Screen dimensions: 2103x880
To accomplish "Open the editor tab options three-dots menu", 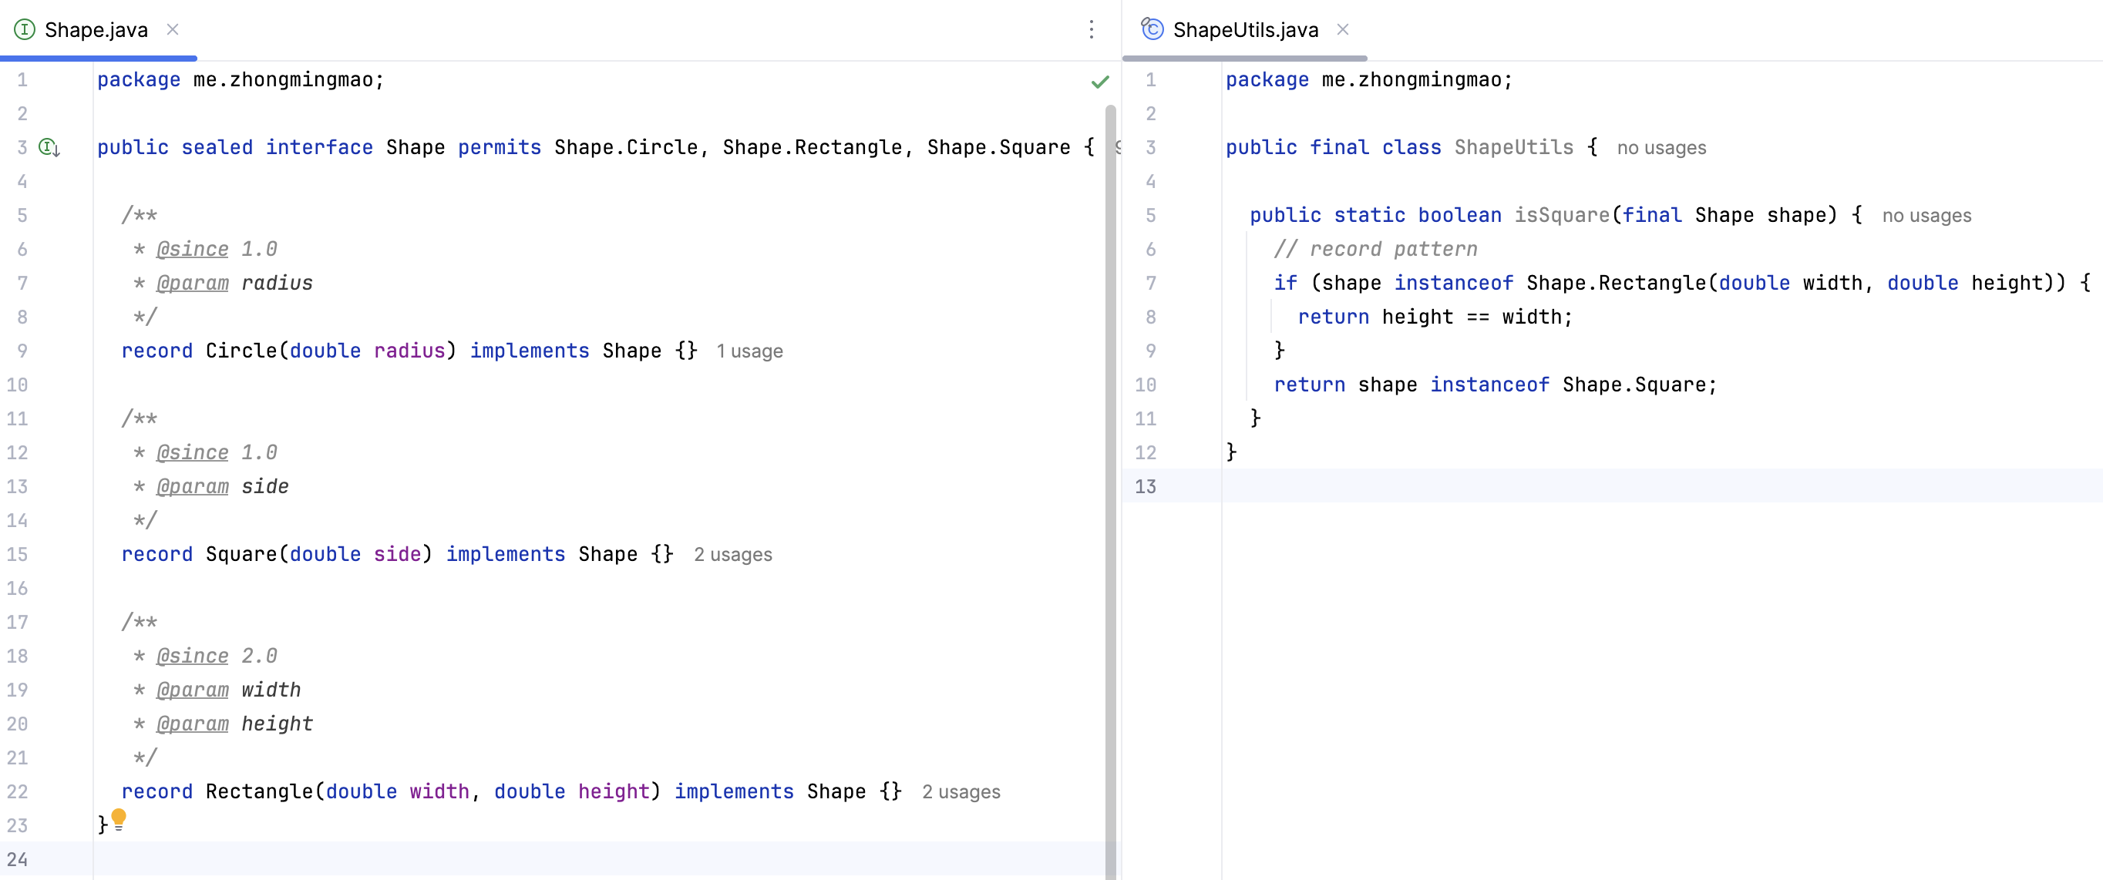I will [1092, 30].
